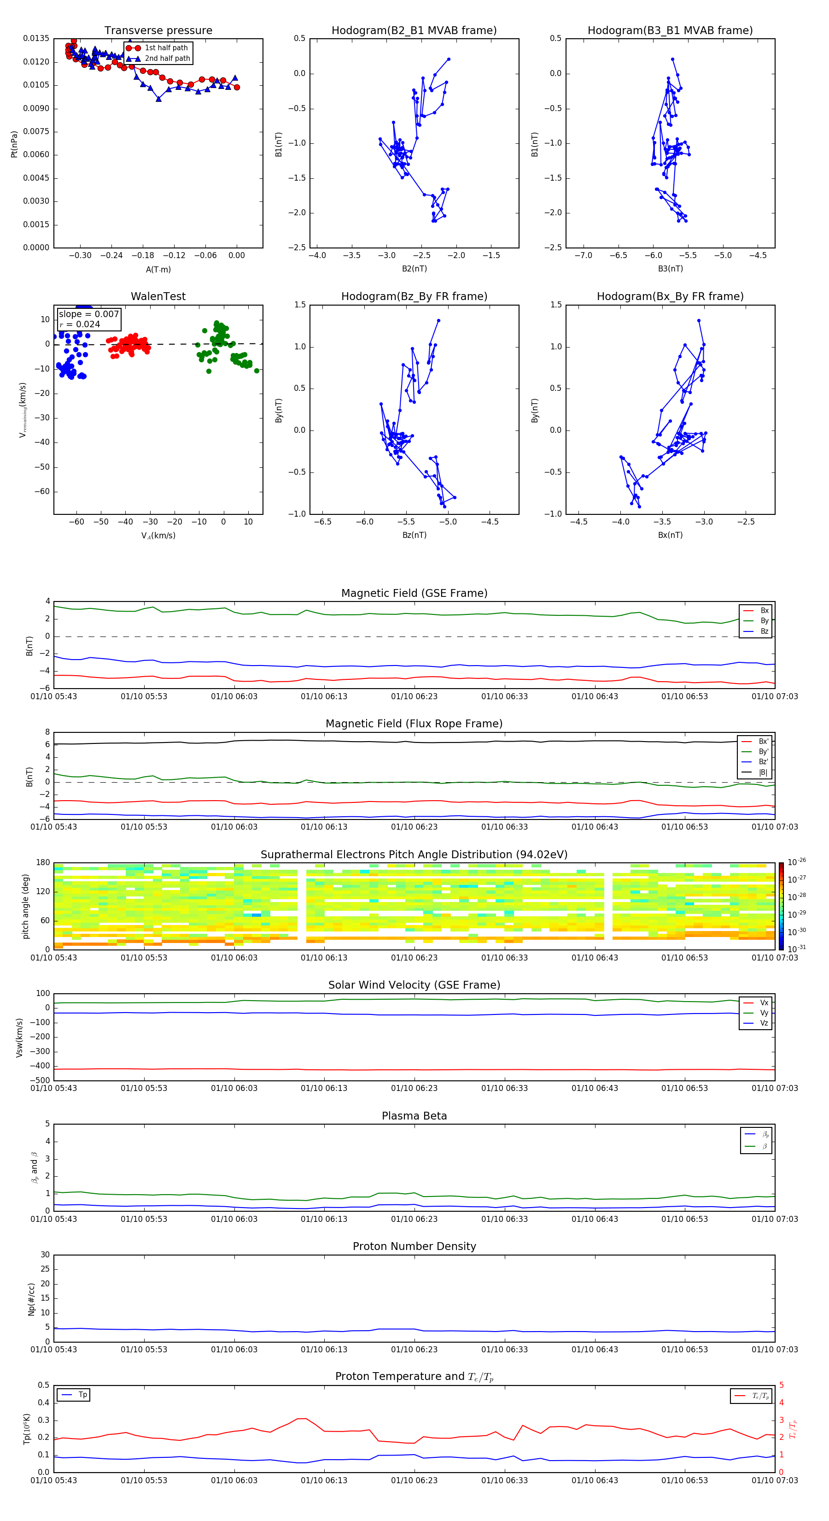Image resolution: width=829 pixels, height=1521 pixels.
Task: Select the '2nd half path' legend entry
Action: pyautogui.click(x=158, y=59)
